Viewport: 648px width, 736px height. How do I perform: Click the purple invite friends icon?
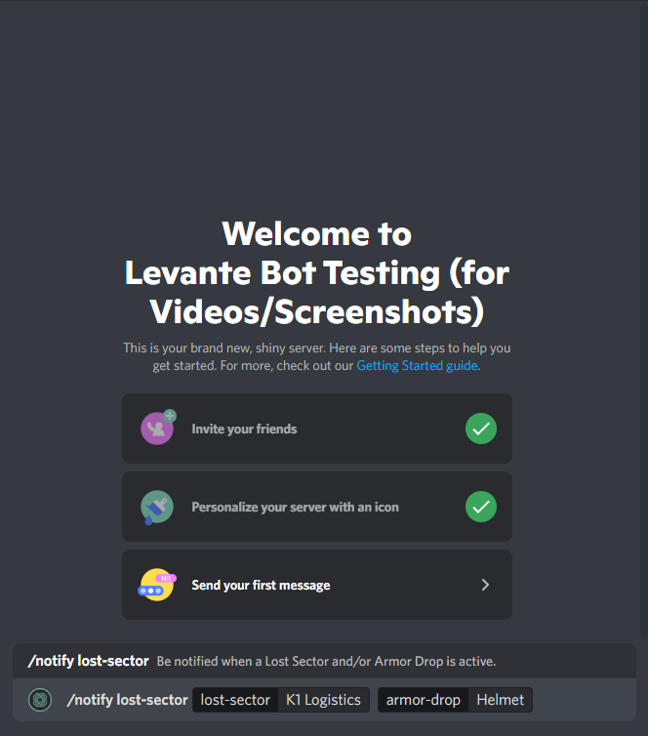pyautogui.click(x=158, y=428)
